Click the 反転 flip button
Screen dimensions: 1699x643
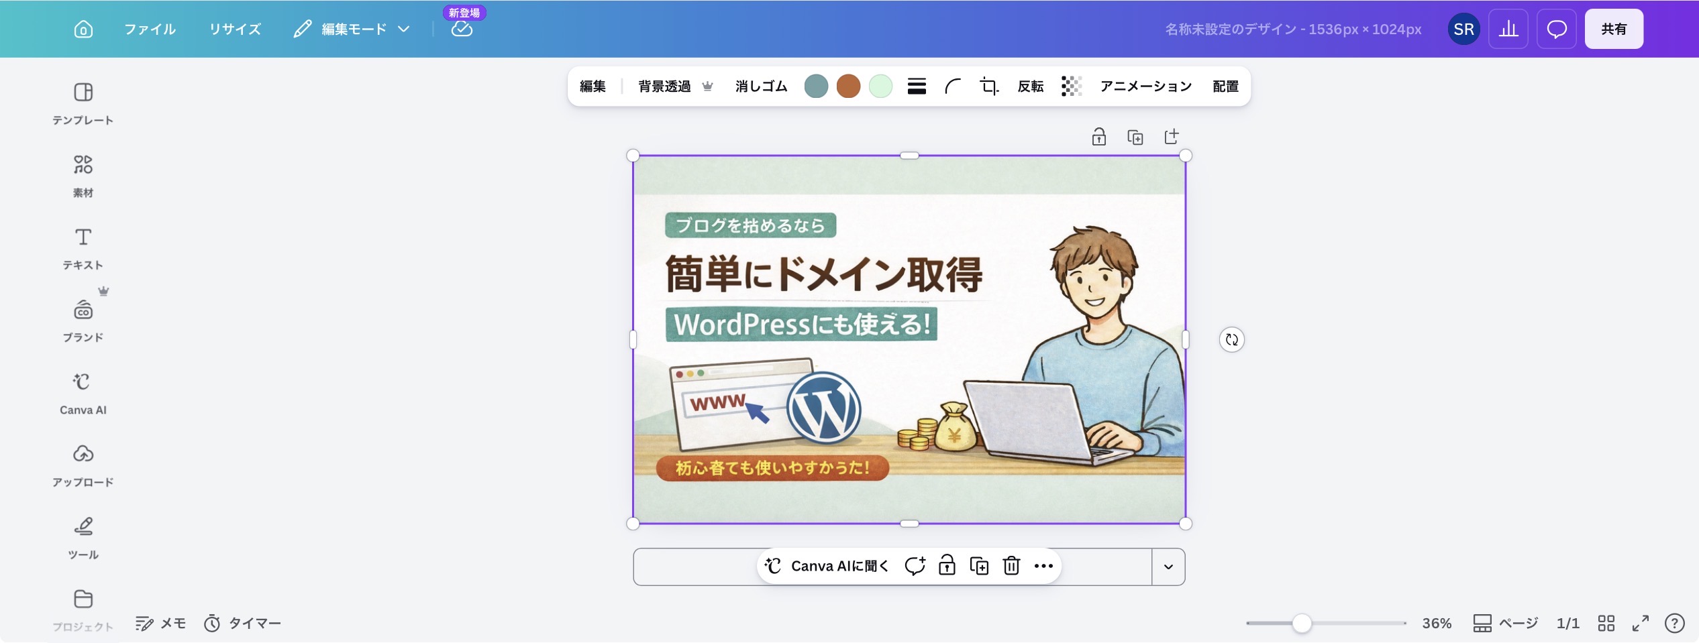tap(1031, 86)
